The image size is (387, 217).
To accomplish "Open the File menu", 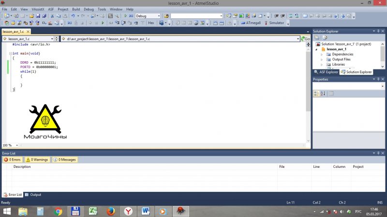I will point(4,9).
